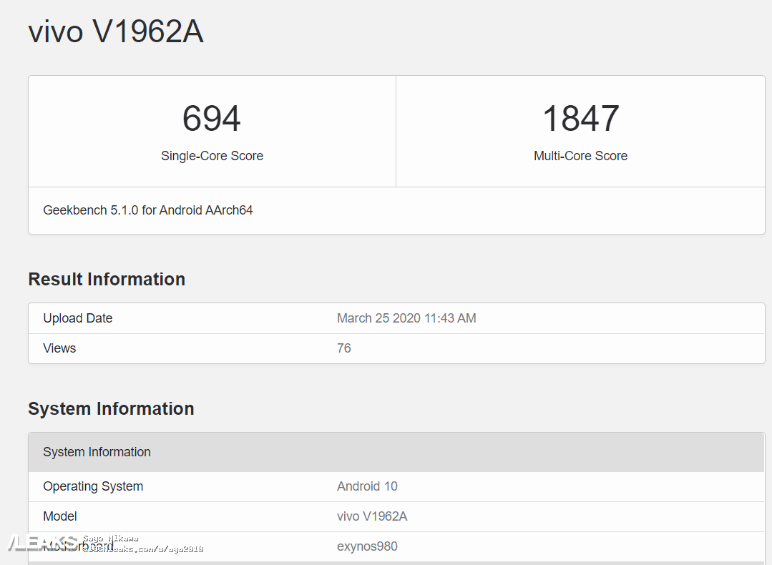Click the 'Result Information' heading
The width and height of the screenshot is (772, 565).
coord(107,279)
